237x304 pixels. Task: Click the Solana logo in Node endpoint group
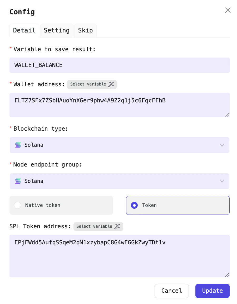click(x=18, y=181)
